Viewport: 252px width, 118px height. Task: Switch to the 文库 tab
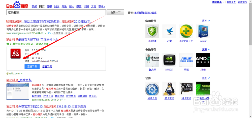(94, 7)
